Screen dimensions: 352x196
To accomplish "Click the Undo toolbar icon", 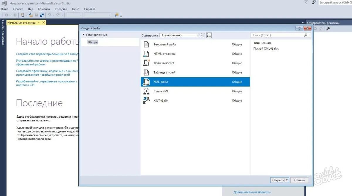I will tap(49, 15).
